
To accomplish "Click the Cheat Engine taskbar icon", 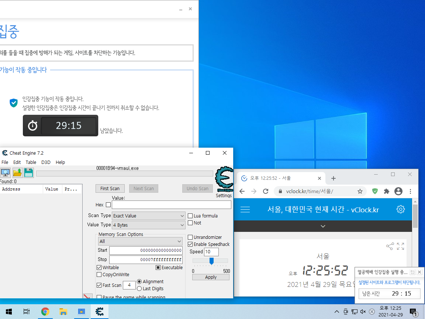I will tap(100, 312).
